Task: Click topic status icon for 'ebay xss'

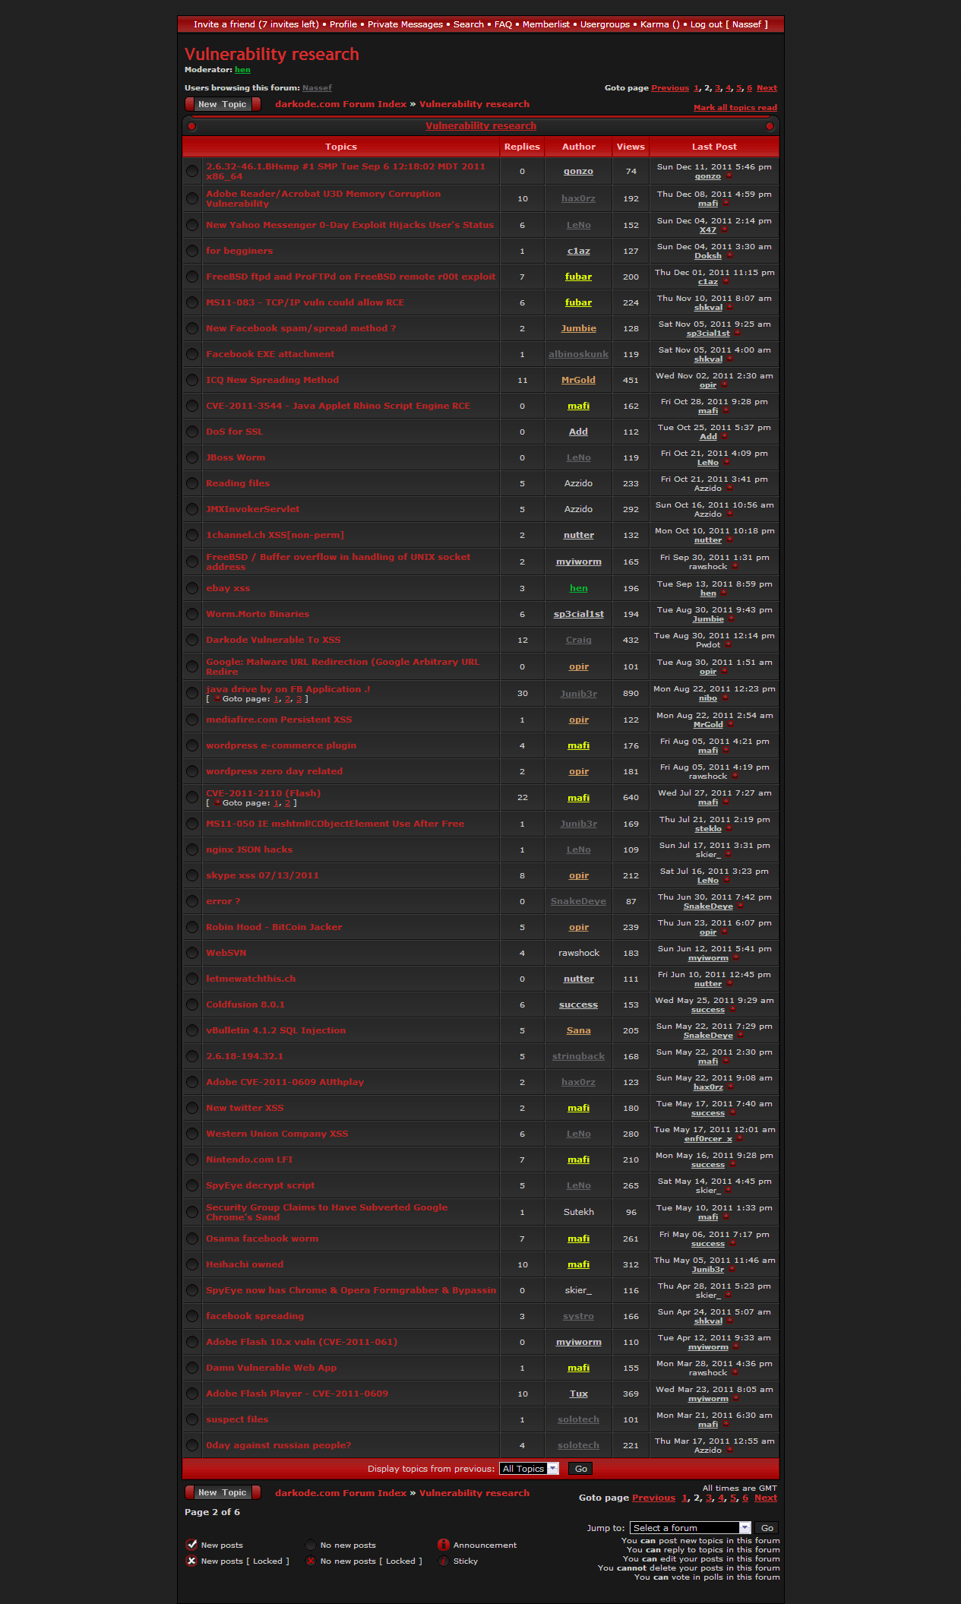Action: (x=192, y=588)
